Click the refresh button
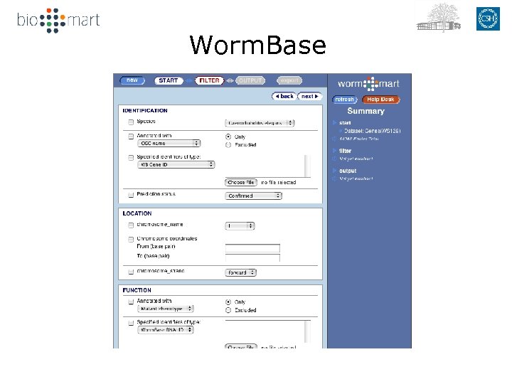Viewport: 512px width, 384px height. (345, 100)
